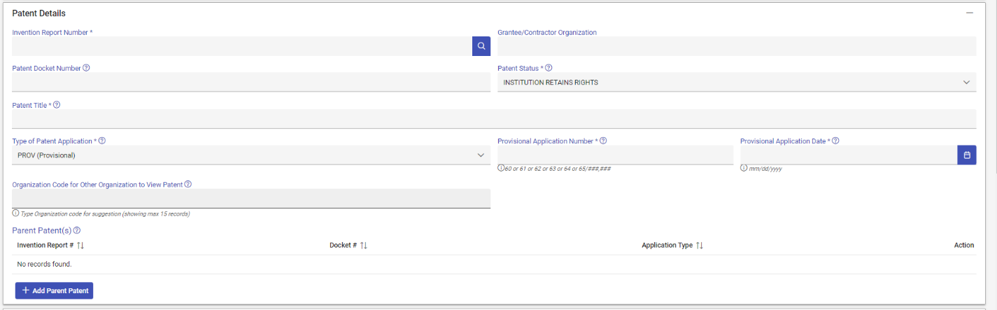The width and height of the screenshot is (997, 310).
Task: Click the Organization Code help icon
Action: [188, 185]
